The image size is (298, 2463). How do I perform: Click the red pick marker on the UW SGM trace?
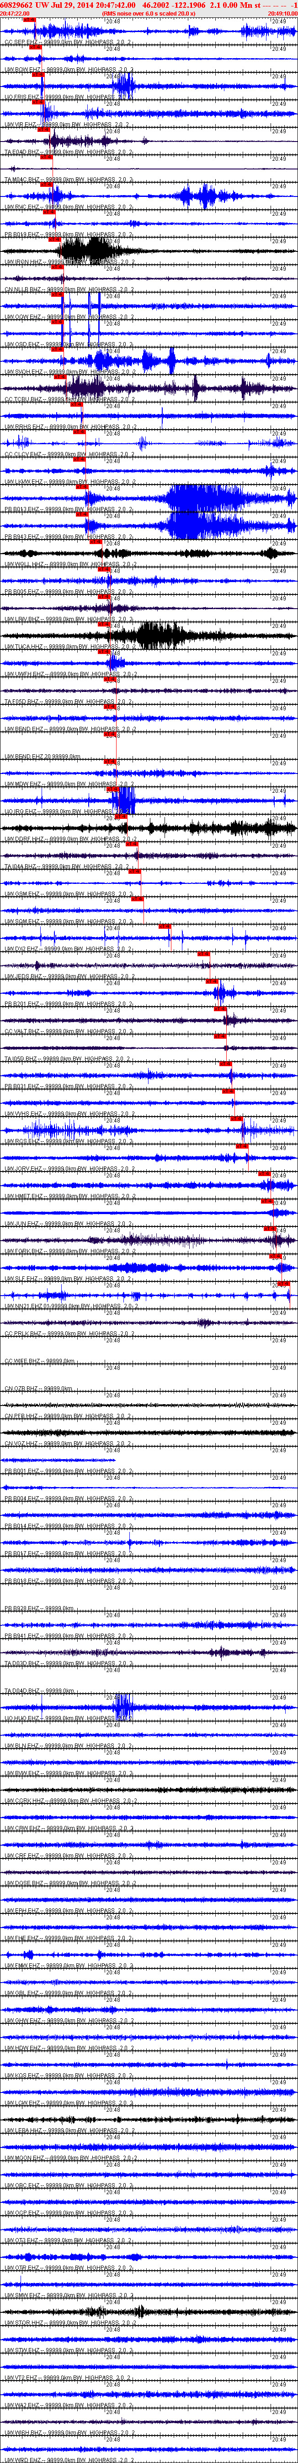point(164,926)
